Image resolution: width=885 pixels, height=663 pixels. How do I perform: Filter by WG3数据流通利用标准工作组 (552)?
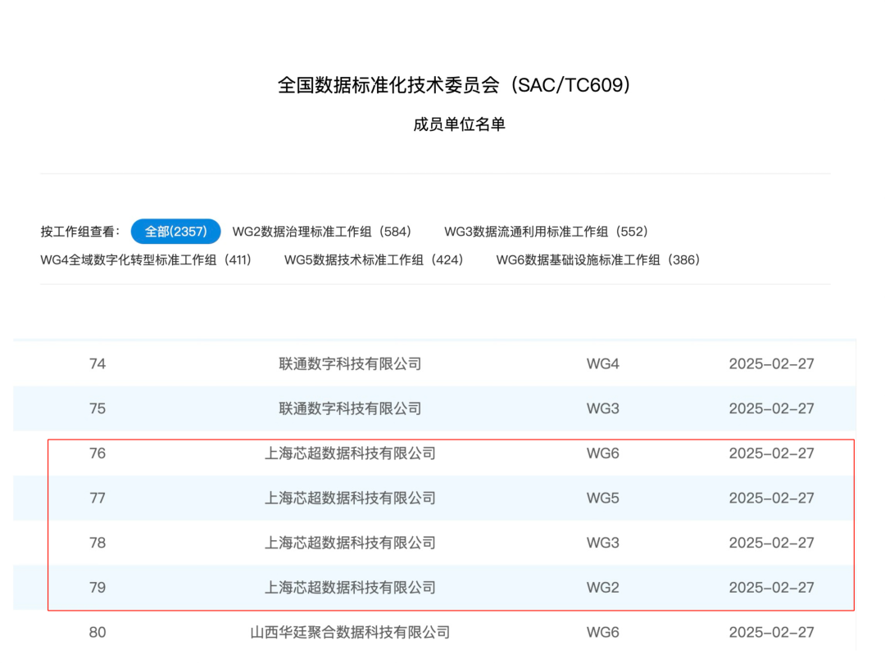pos(546,232)
